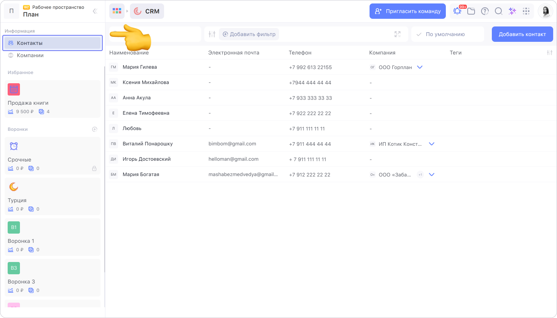This screenshot has width=557, height=318.
Task: Click the Добавить контакт button
Action: [x=522, y=34]
